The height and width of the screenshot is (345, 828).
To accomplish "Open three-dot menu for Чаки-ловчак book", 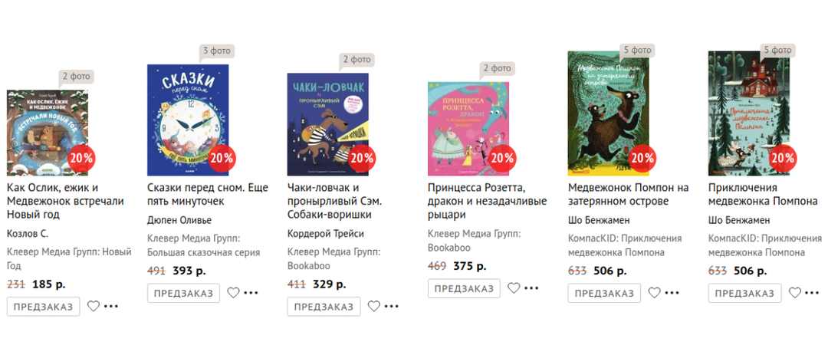I will 392,307.
